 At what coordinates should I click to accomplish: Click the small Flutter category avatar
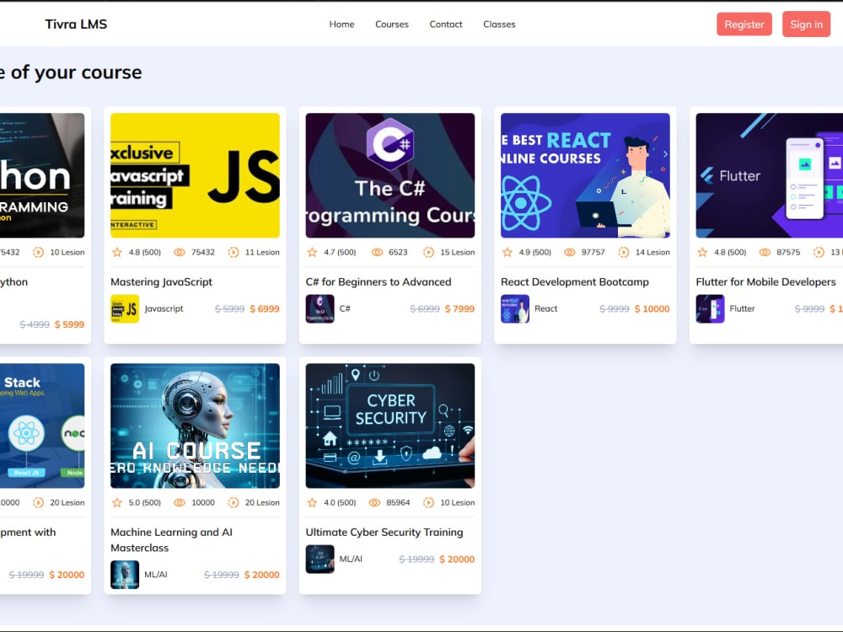coord(710,309)
